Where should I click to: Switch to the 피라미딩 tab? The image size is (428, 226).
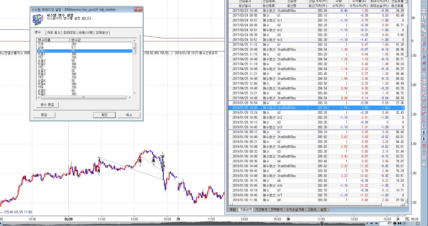(69, 32)
